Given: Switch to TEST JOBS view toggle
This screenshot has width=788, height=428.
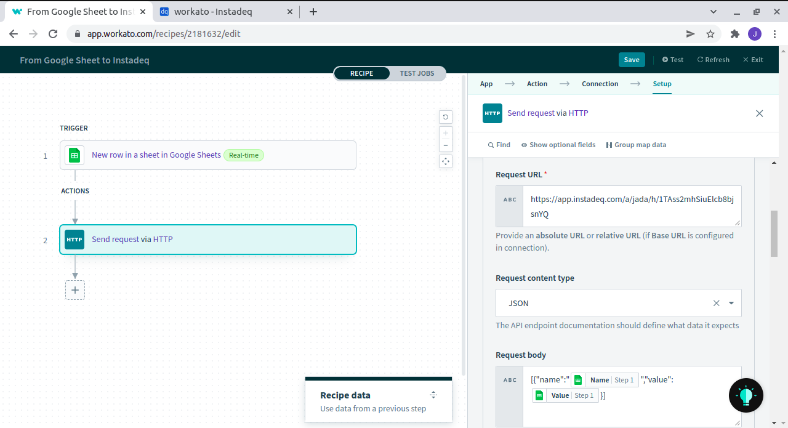Looking at the screenshot, I should (x=417, y=73).
